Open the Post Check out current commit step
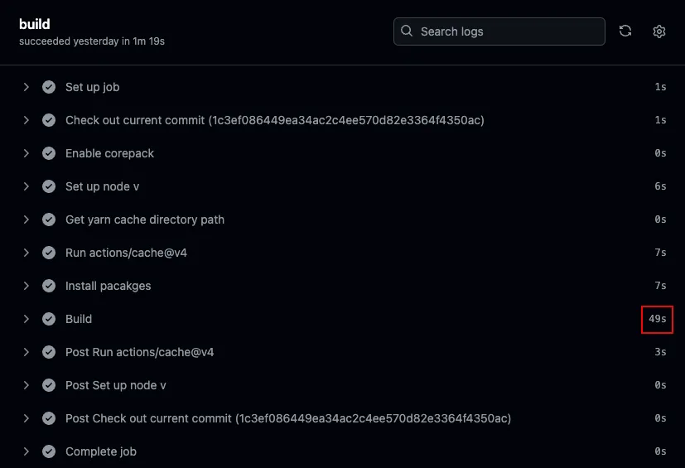 point(288,418)
